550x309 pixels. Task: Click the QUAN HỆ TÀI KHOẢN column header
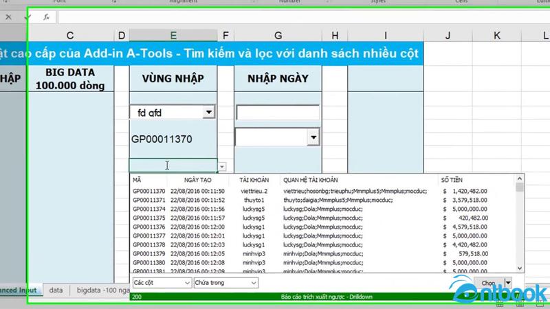pyautogui.click(x=311, y=180)
